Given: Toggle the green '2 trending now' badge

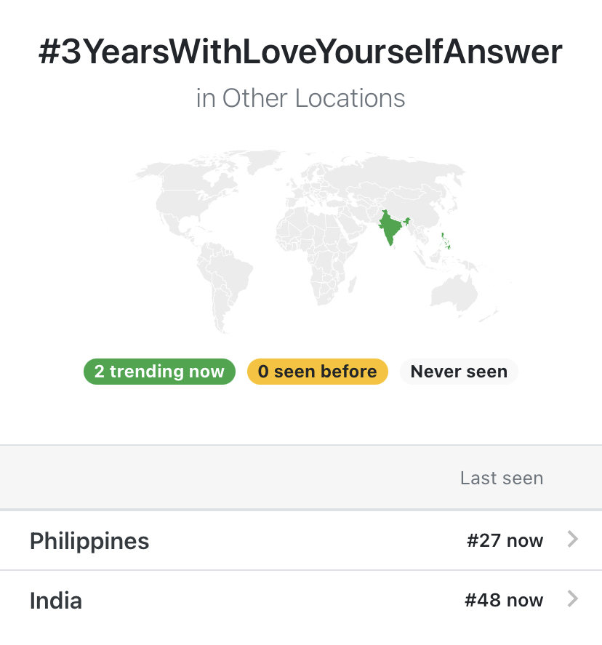Looking at the screenshot, I should [x=159, y=372].
